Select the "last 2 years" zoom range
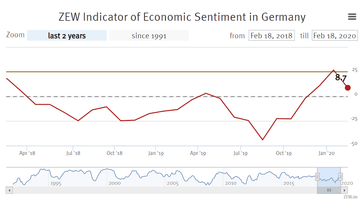The width and height of the screenshot is (362, 211). point(67,36)
